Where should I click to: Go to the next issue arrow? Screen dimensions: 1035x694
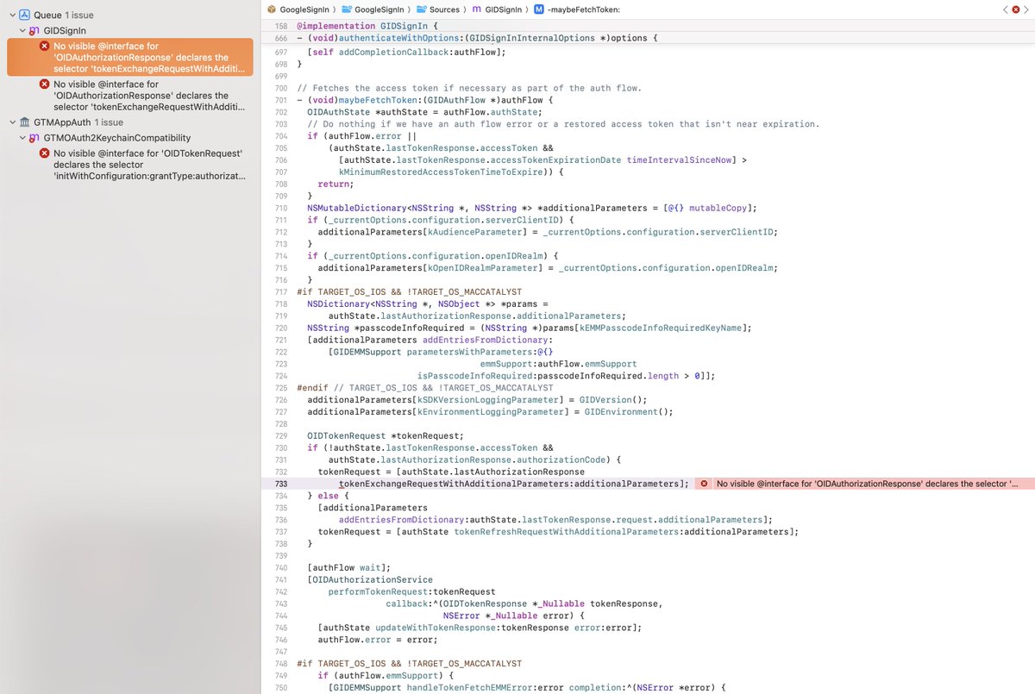pos(1025,9)
